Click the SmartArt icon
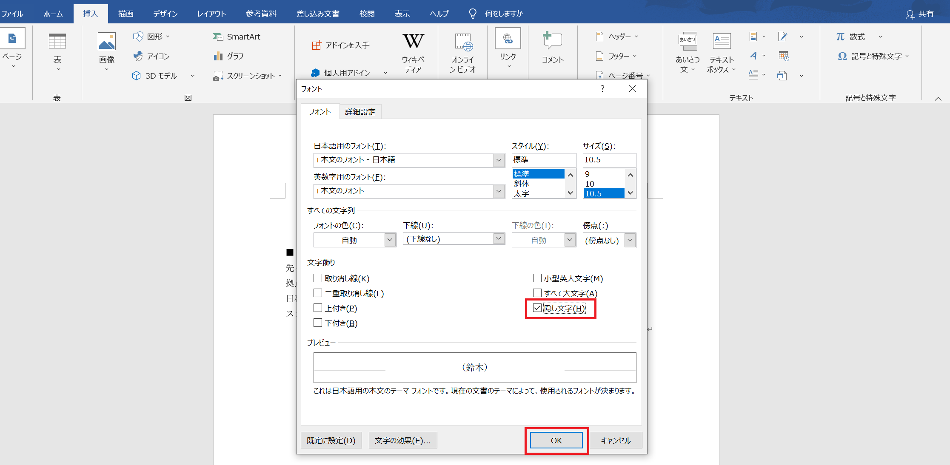The width and height of the screenshot is (950, 465). (x=218, y=37)
